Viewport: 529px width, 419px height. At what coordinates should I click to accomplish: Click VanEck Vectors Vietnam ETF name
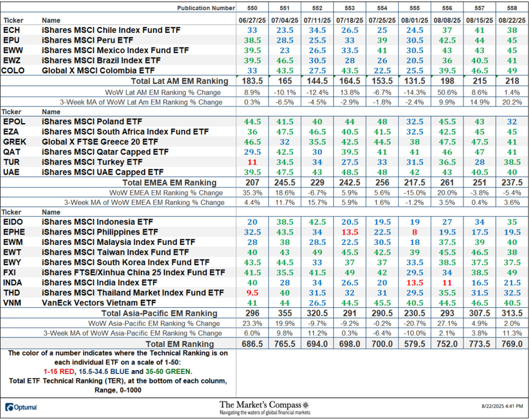pyautogui.click(x=99, y=303)
